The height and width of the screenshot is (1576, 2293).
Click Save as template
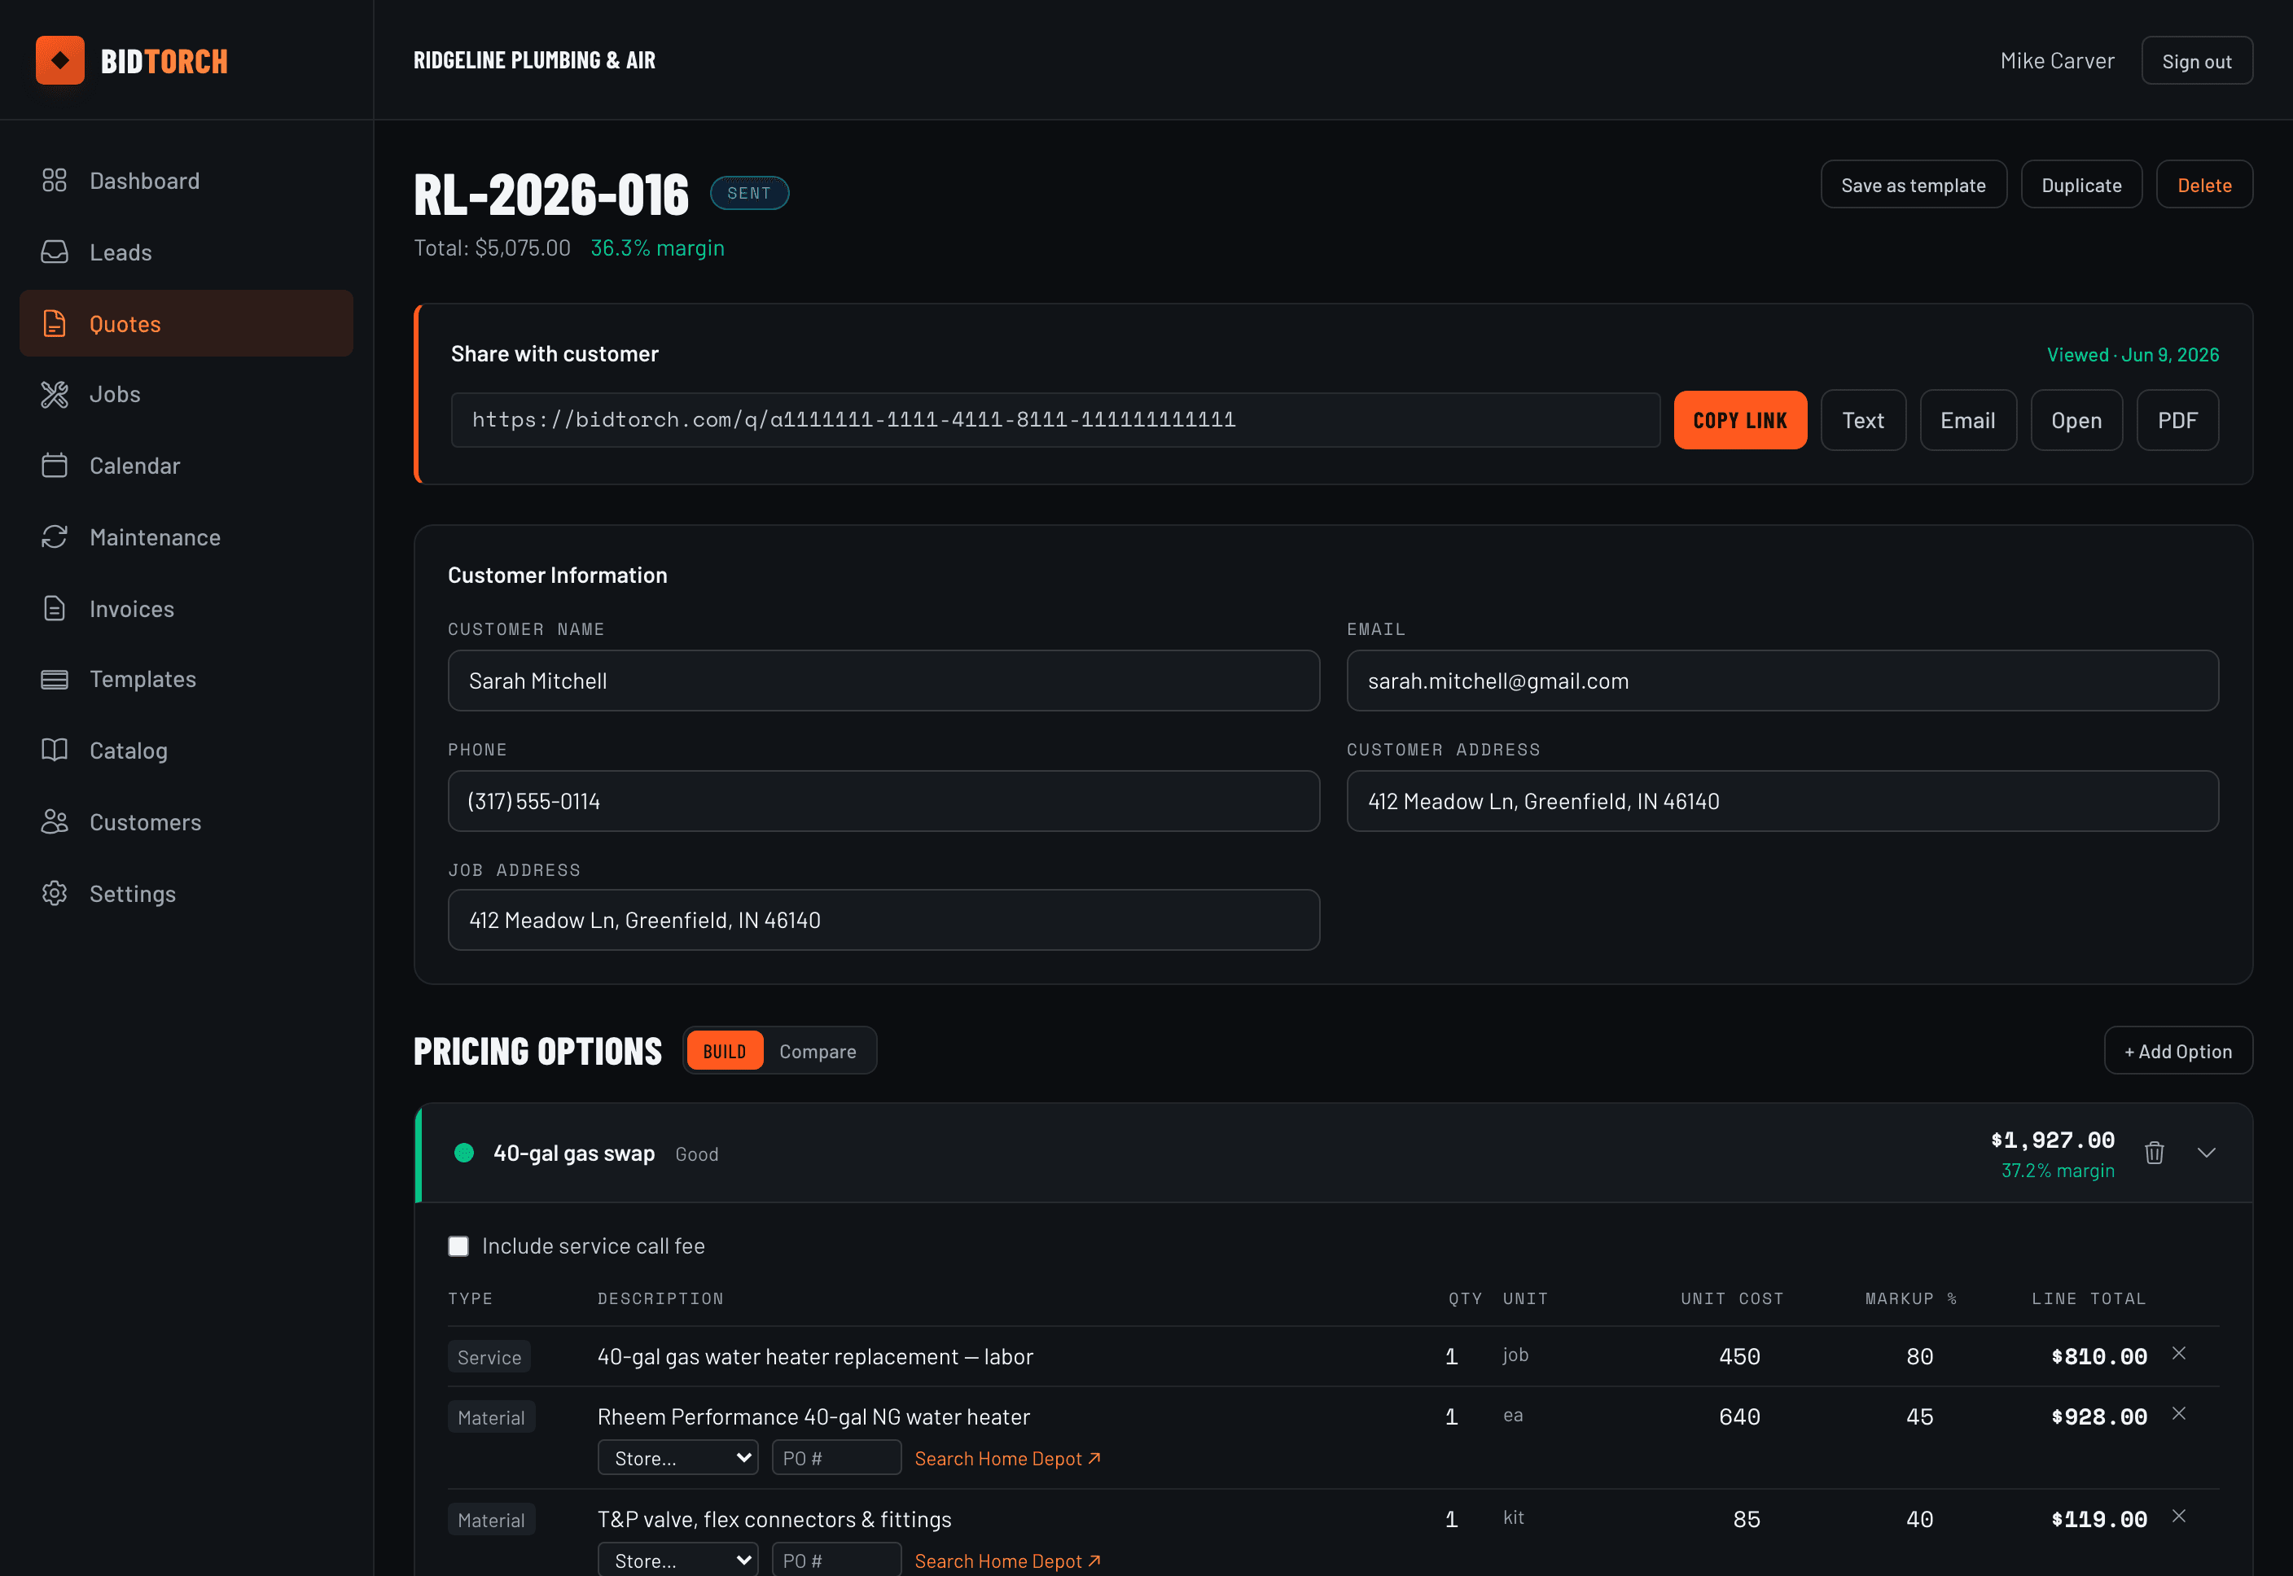1913,185
